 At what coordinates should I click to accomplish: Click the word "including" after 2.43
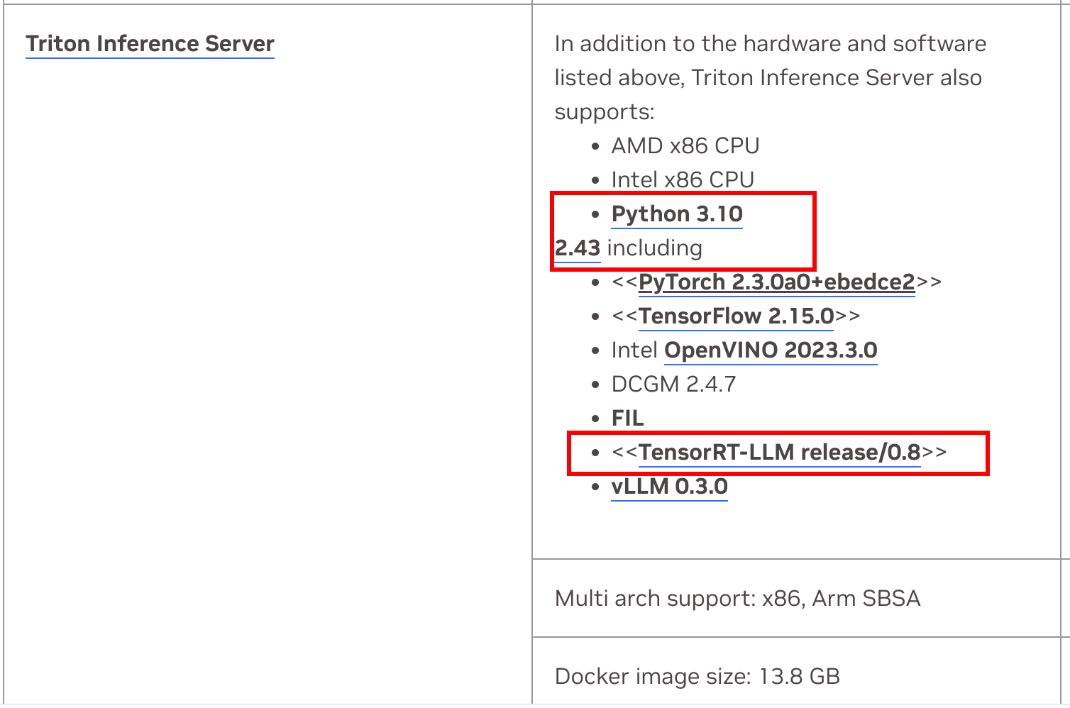click(x=655, y=248)
